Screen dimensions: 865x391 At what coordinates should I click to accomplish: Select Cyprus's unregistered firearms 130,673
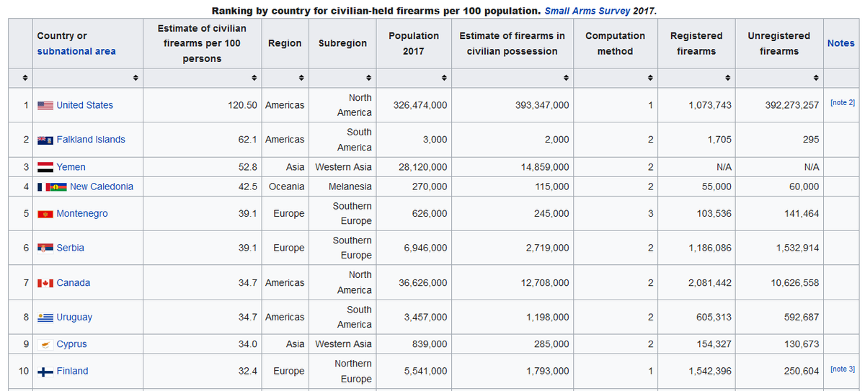click(x=802, y=344)
